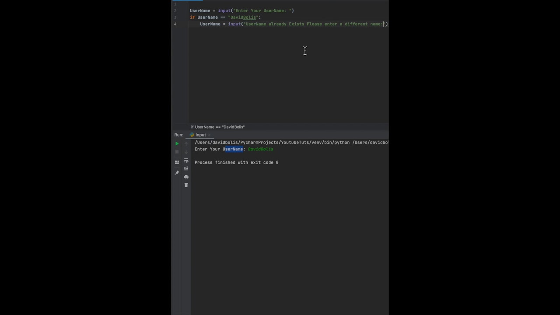Viewport: 560px width, 315px height.
Task: Clear console output with trash icon
Action: [186, 185]
